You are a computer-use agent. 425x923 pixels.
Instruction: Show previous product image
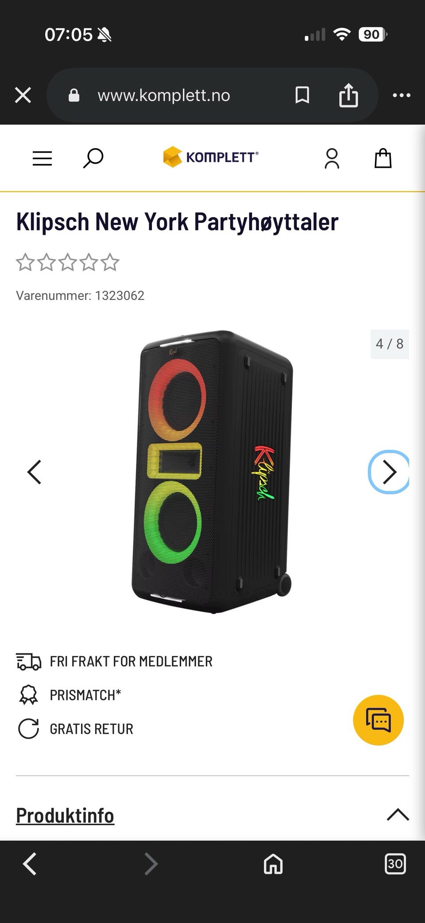pyautogui.click(x=35, y=472)
